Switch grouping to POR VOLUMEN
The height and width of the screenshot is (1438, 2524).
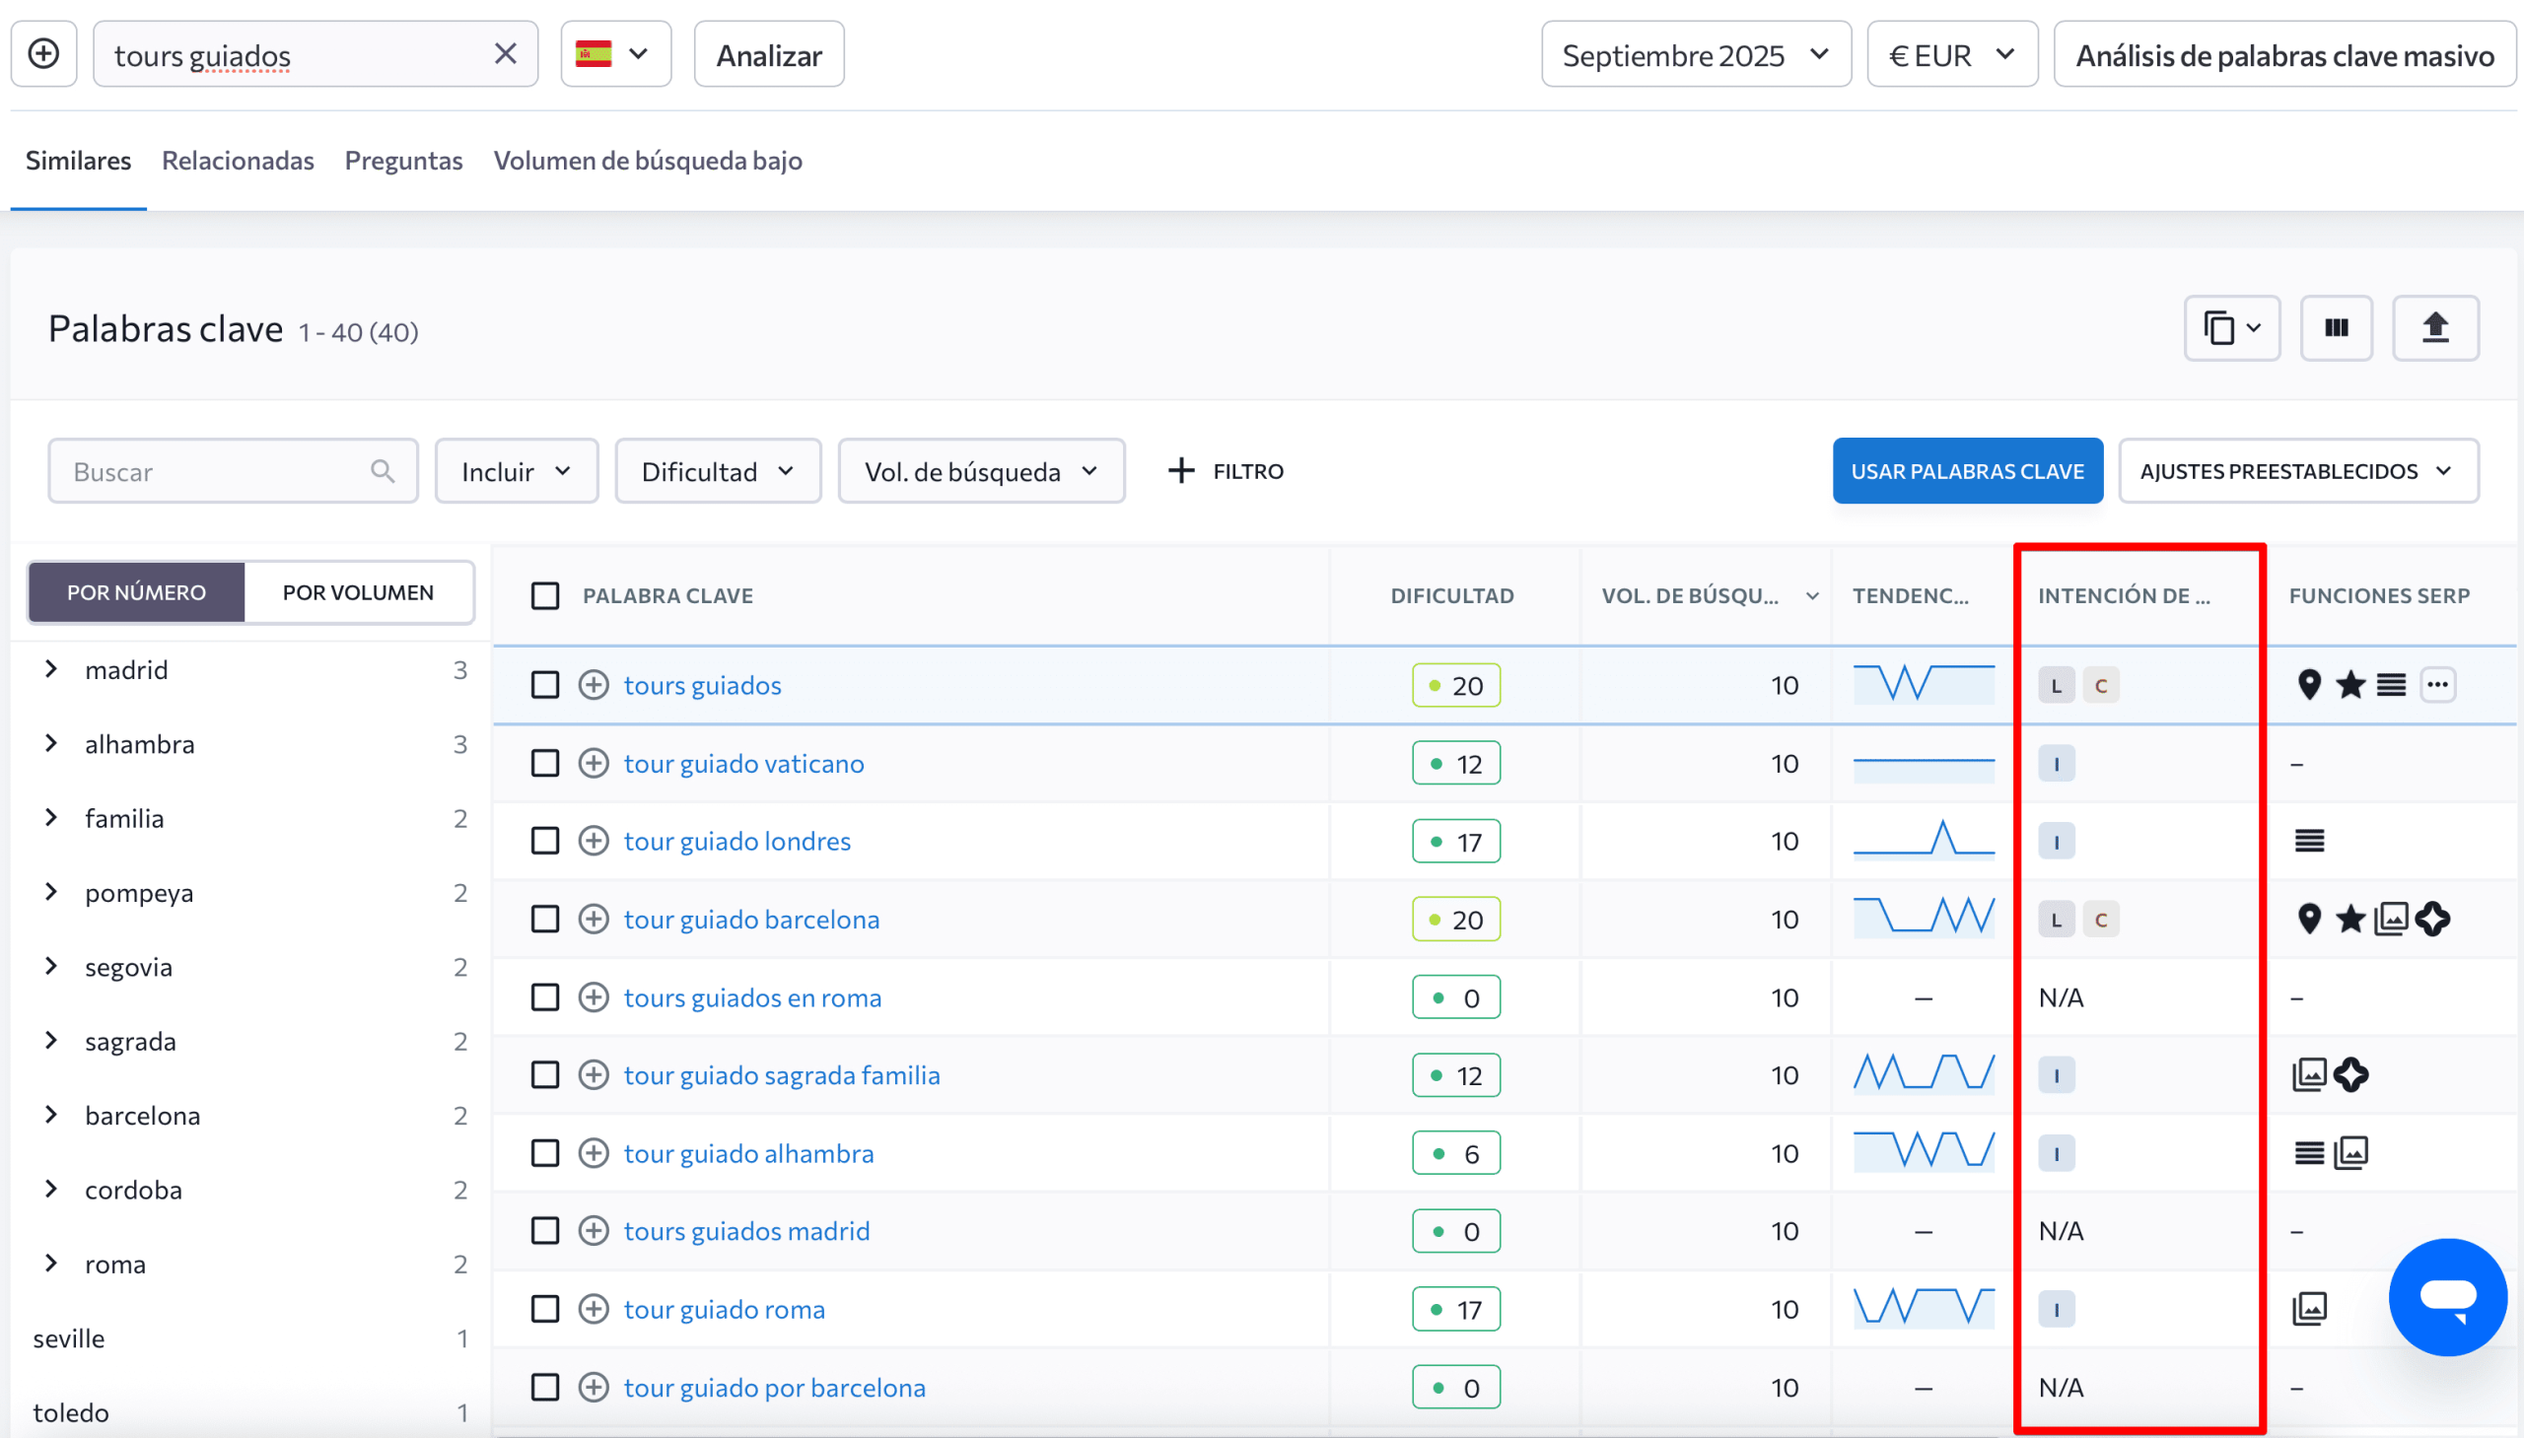point(358,592)
